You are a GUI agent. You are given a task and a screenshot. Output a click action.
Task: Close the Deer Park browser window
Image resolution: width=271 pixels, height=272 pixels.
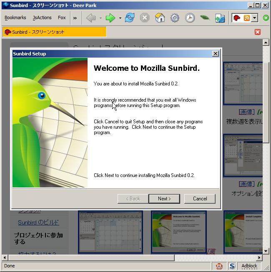(x=265, y=5)
